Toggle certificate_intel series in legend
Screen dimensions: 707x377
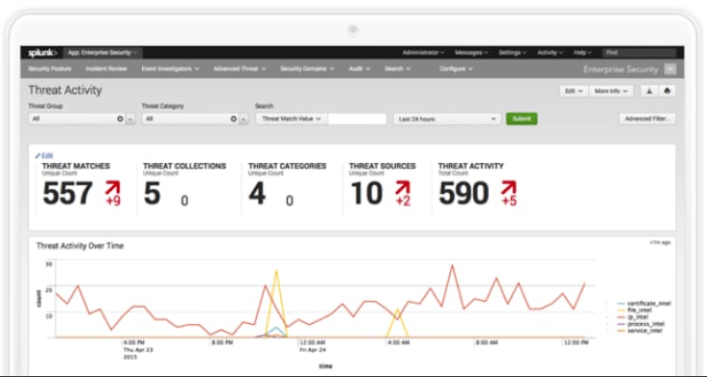(644, 304)
